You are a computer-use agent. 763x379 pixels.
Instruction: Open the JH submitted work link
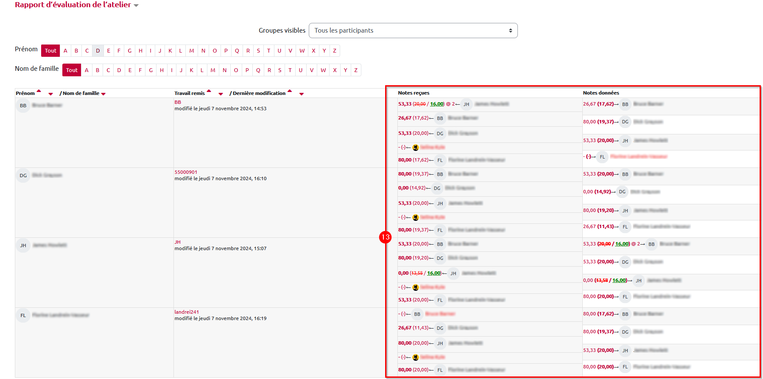tap(178, 242)
